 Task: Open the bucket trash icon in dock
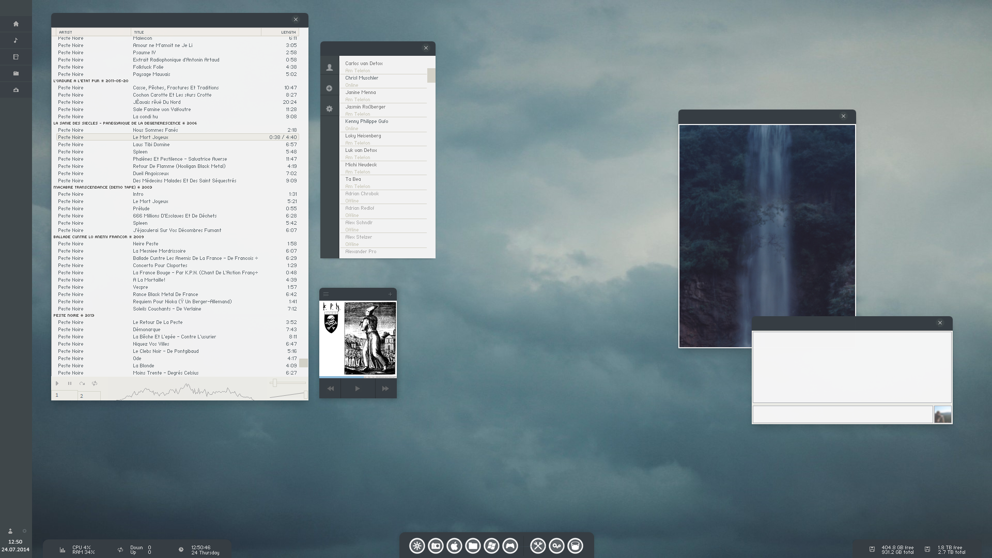pyautogui.click(x=575, y=546)
